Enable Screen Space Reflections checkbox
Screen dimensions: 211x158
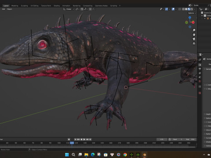pos(207,122)
